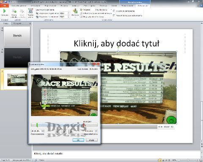Viewport: 203px width, 162px height.
Task: Switch to the Widok ribbon tab
Action: 114,5
